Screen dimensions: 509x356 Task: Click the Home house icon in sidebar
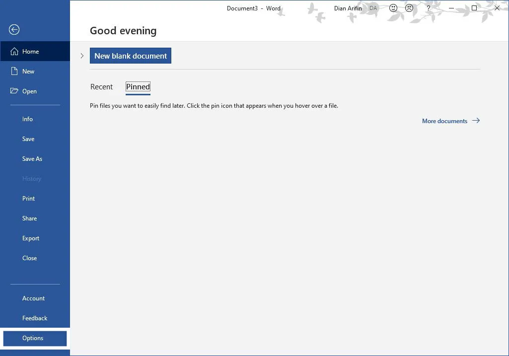pyautogui.click(x=14, y=51)
